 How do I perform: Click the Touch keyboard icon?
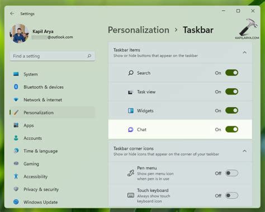coord(131,195)
